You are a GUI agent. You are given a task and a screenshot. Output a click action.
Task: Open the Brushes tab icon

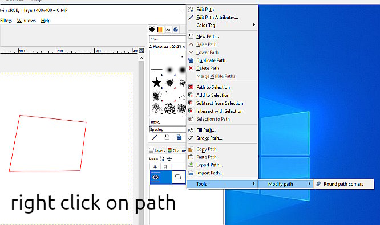[x=152, y=30]
